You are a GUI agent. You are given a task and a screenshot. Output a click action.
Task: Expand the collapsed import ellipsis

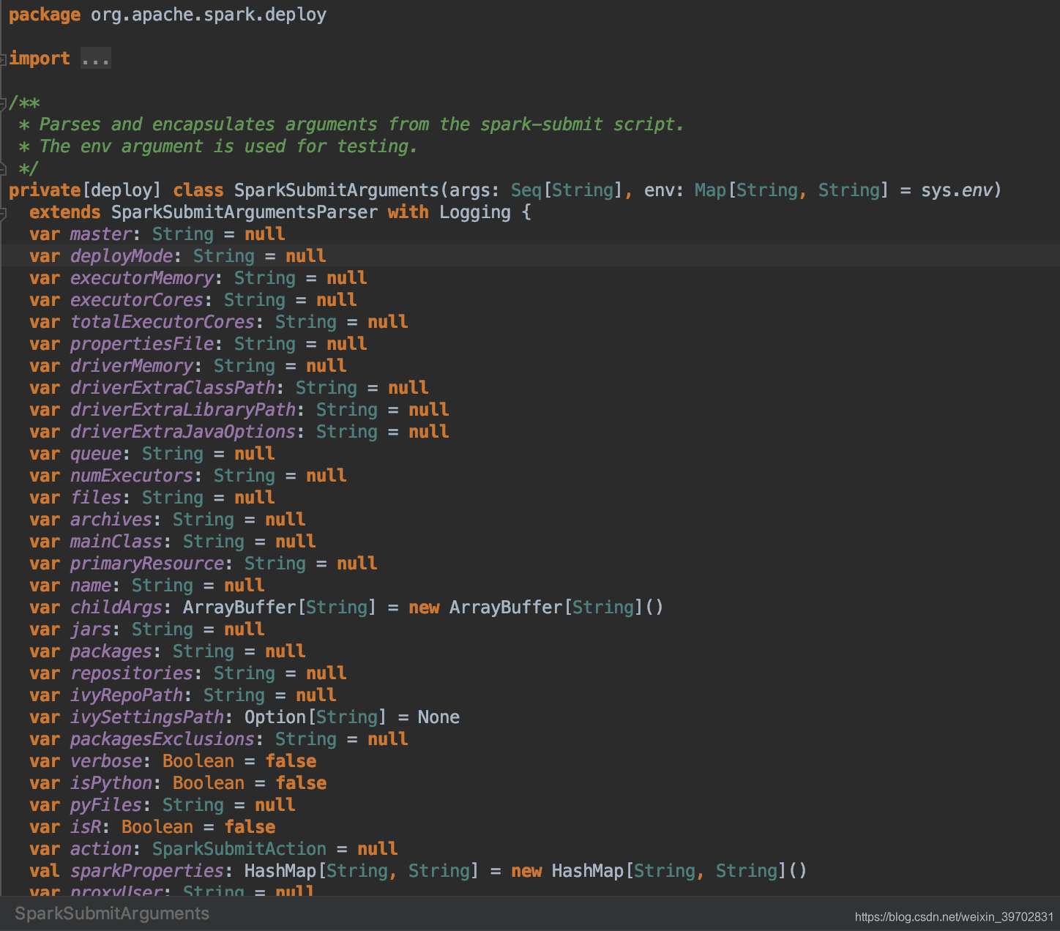(x=96, y=59)
